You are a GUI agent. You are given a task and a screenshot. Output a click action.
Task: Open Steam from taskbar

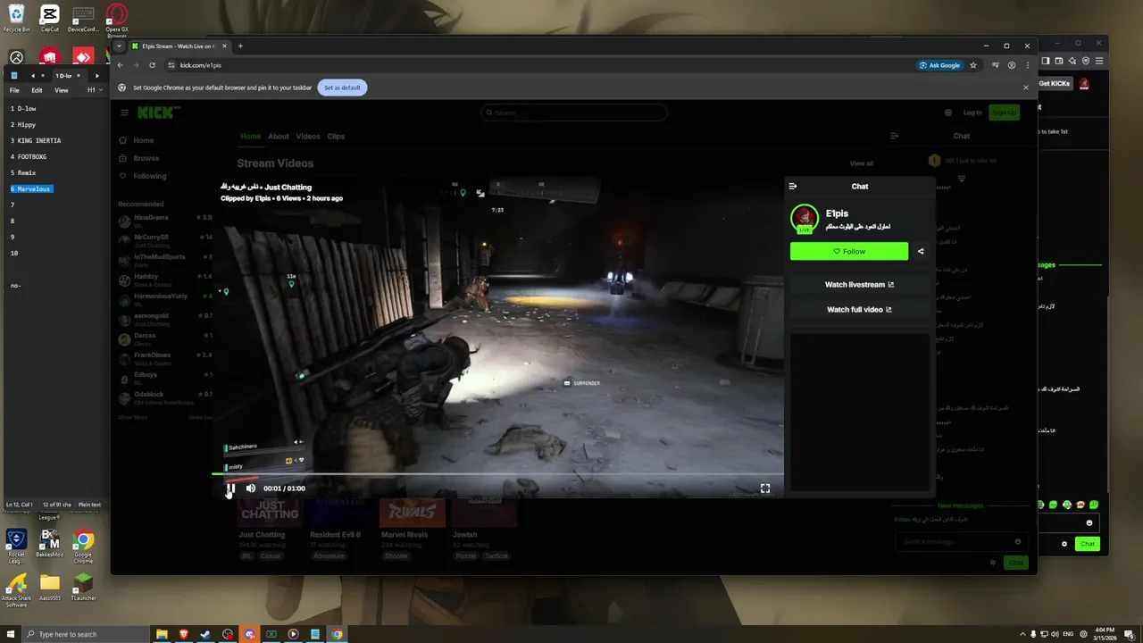pyautogui.click(x=205, y=634)
